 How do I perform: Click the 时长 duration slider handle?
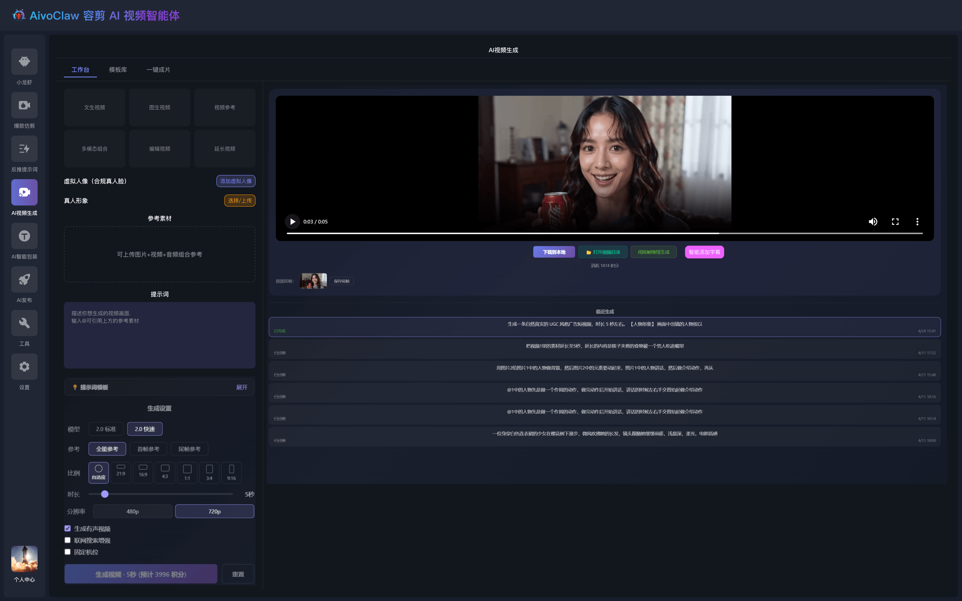pyautogui.click(x=105, y=494)
